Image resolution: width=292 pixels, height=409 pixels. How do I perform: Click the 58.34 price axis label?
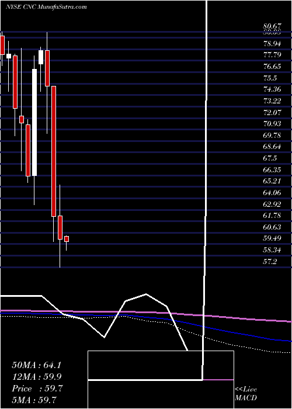click(272, 250)
